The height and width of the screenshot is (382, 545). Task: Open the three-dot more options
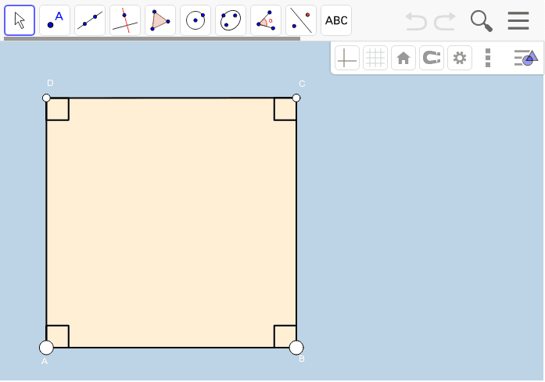(x=488, y=58)
